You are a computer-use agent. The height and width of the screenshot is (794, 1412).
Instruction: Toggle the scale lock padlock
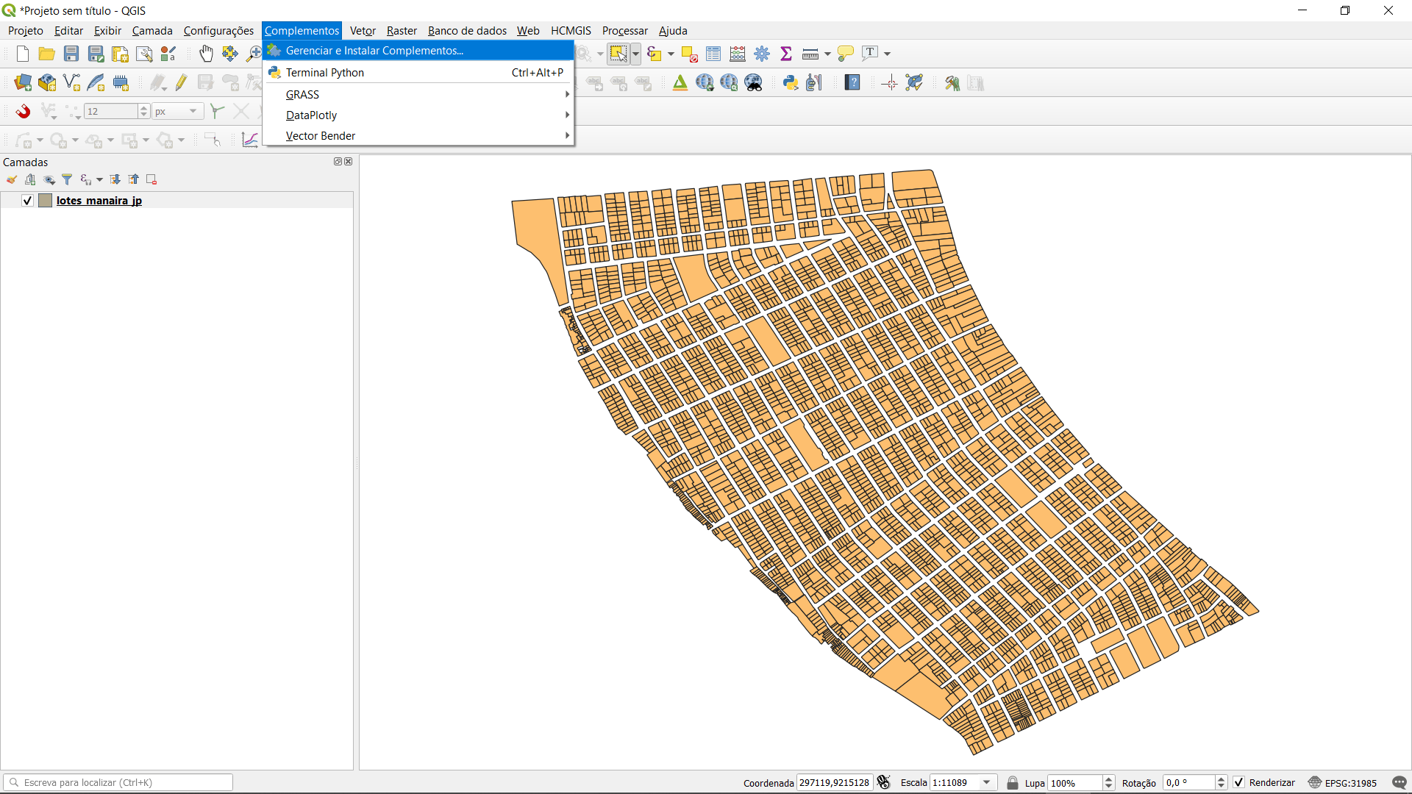coord(1013,782)
